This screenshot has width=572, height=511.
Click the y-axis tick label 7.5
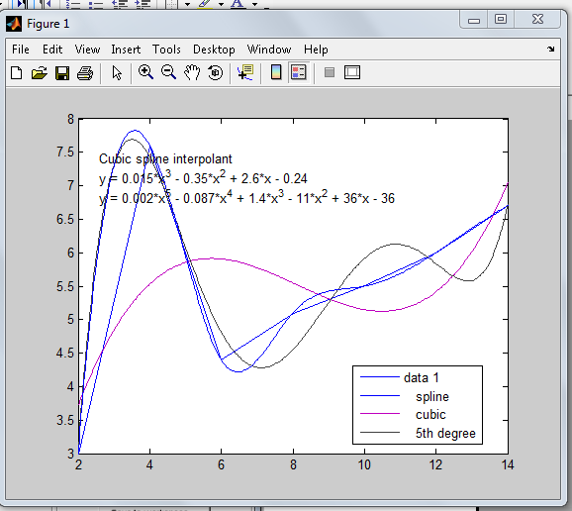(x=65, y=152)
